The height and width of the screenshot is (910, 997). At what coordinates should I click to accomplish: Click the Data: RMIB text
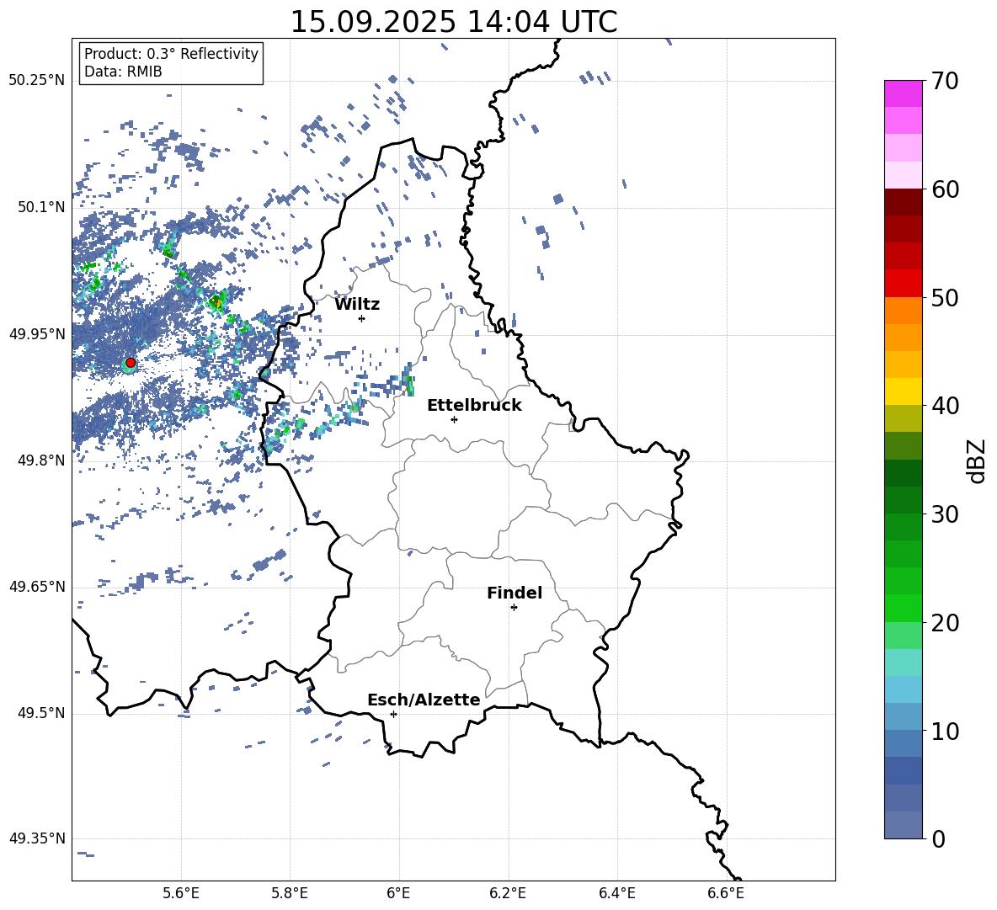pos(123,72)
